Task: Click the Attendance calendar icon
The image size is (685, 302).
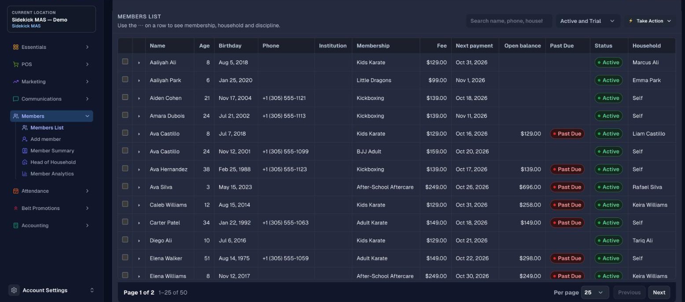Action: (16, 191)
